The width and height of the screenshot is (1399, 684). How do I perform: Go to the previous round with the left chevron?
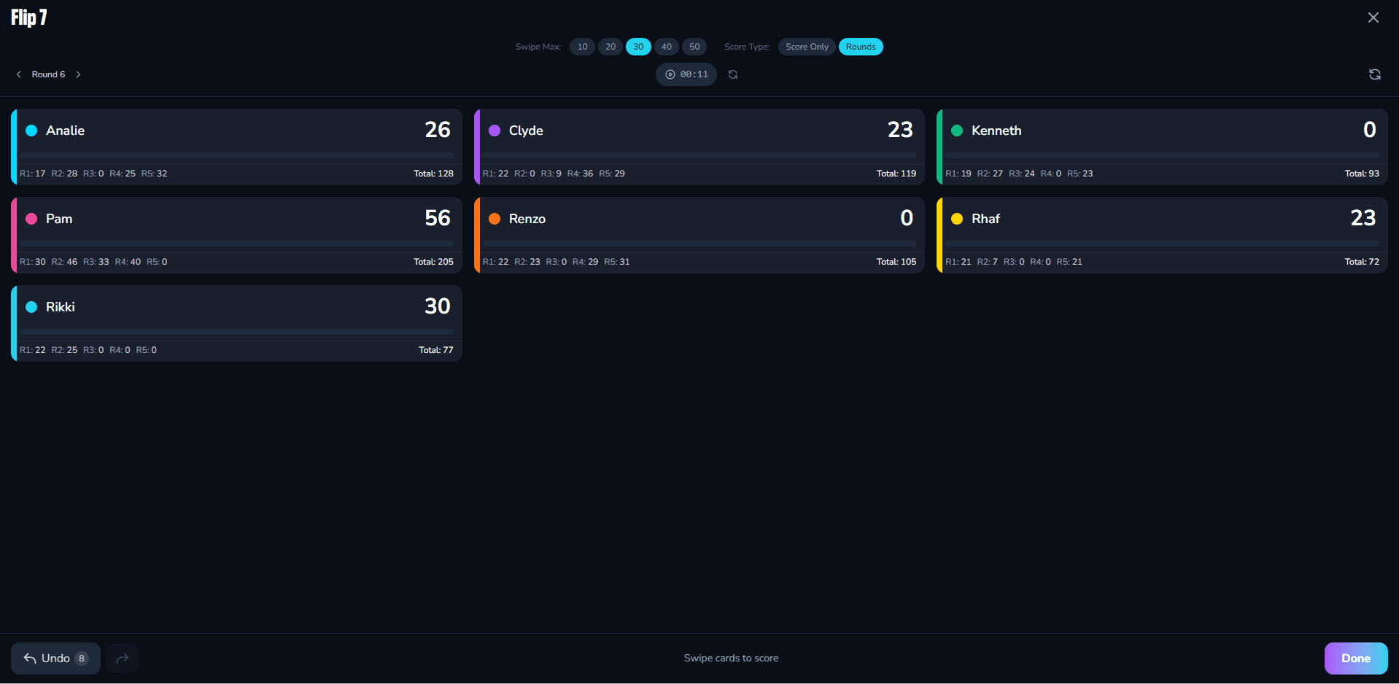(18, 74)
